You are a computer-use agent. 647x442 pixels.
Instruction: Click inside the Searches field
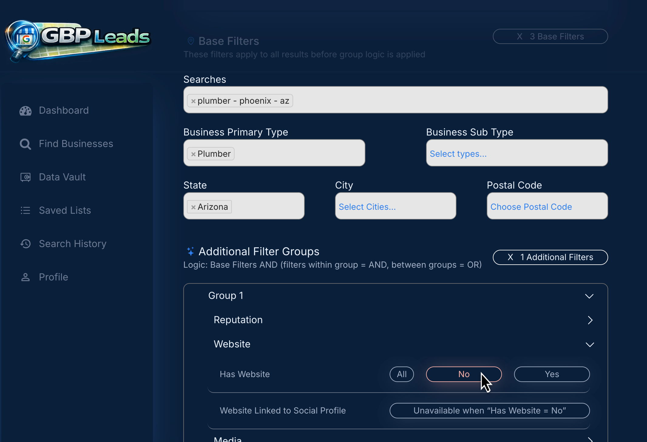click(395, 100)
